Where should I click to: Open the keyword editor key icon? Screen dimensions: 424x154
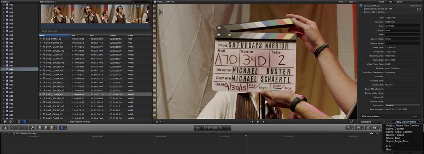click(32, 128)
